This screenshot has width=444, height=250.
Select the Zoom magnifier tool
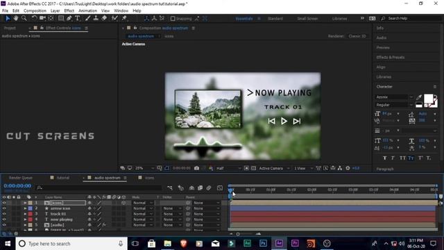(x=24, y=19)
